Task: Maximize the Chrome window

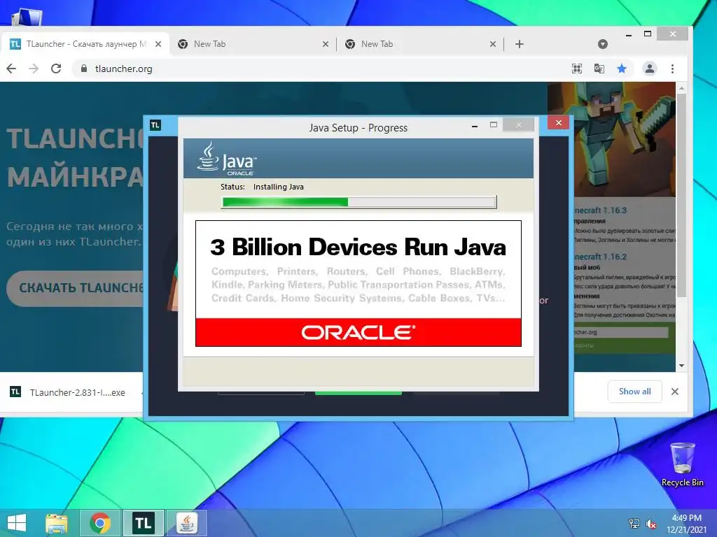Action: 648,34
